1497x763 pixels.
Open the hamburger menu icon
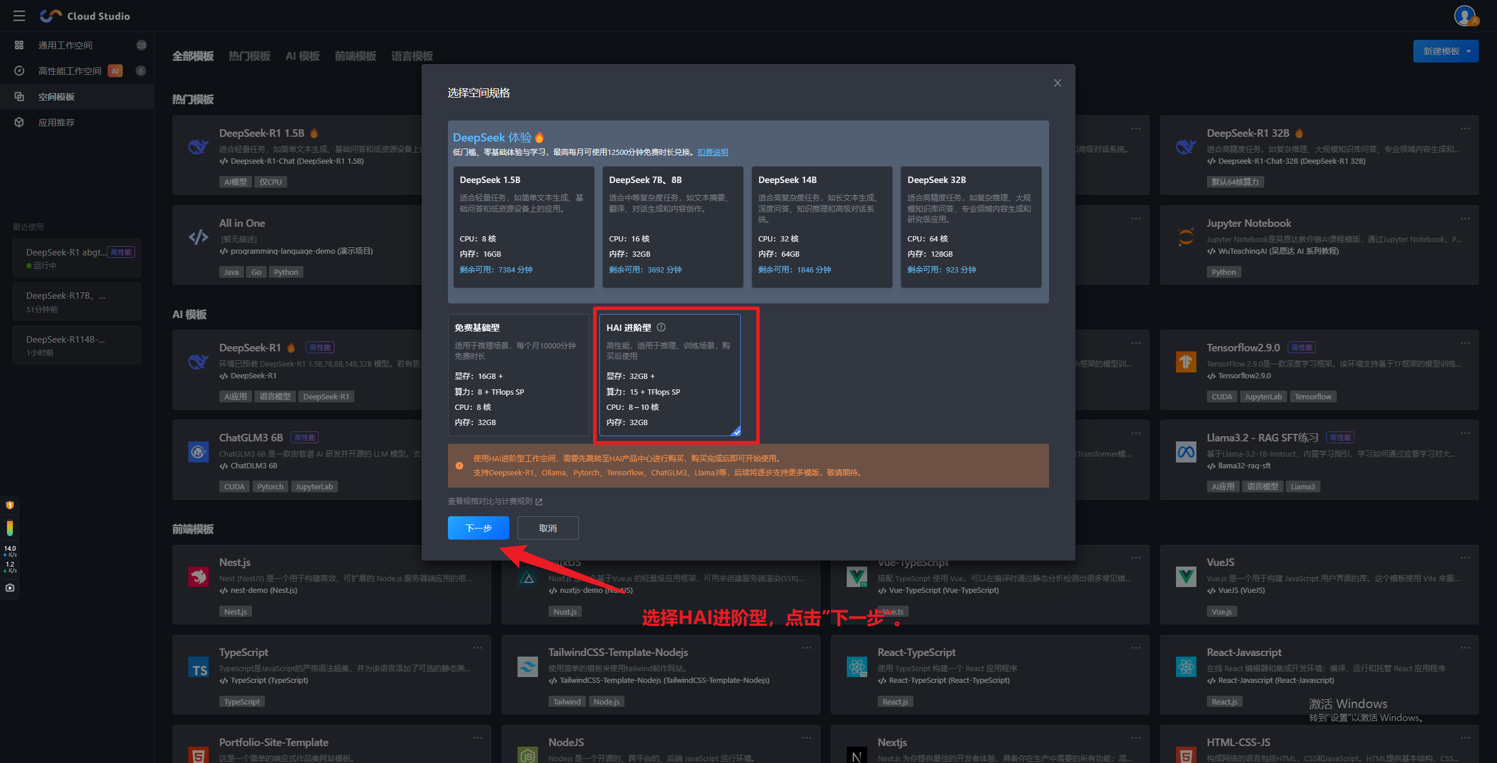point(19,16)
